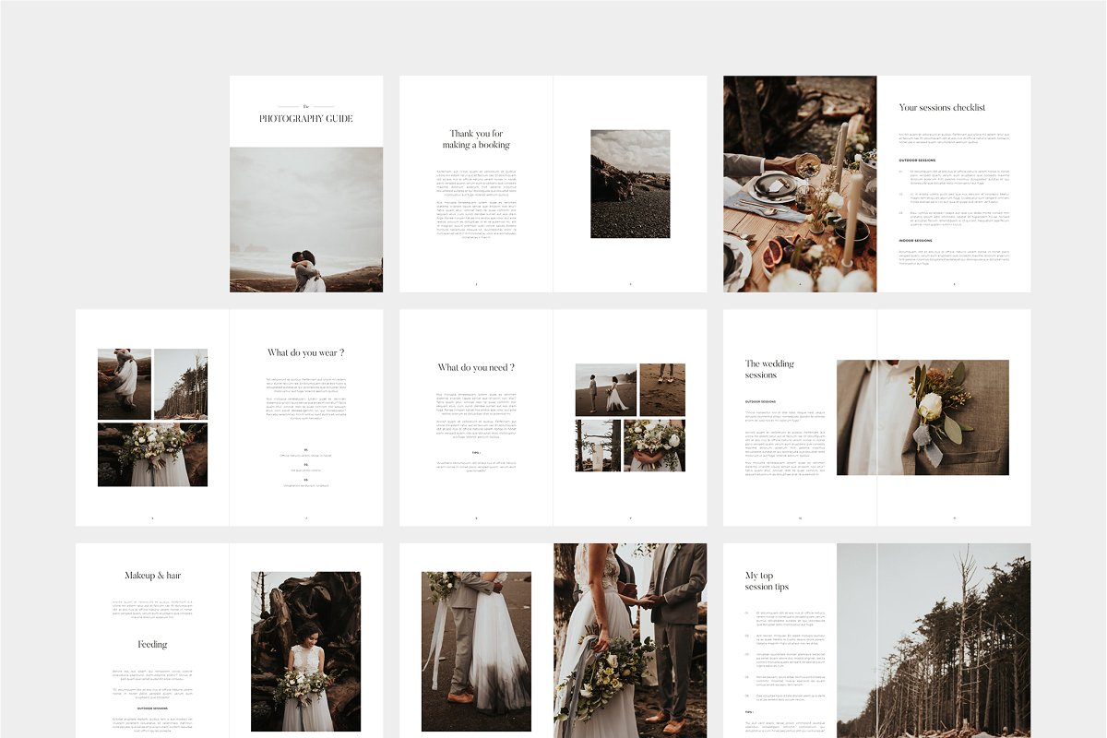The image size is (1107, 738).
Task: Click the 'What do you wear ?' heading
Action: coord(305,352)
